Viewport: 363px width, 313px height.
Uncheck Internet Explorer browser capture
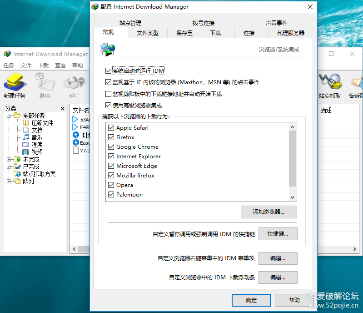tap(111, 156)
